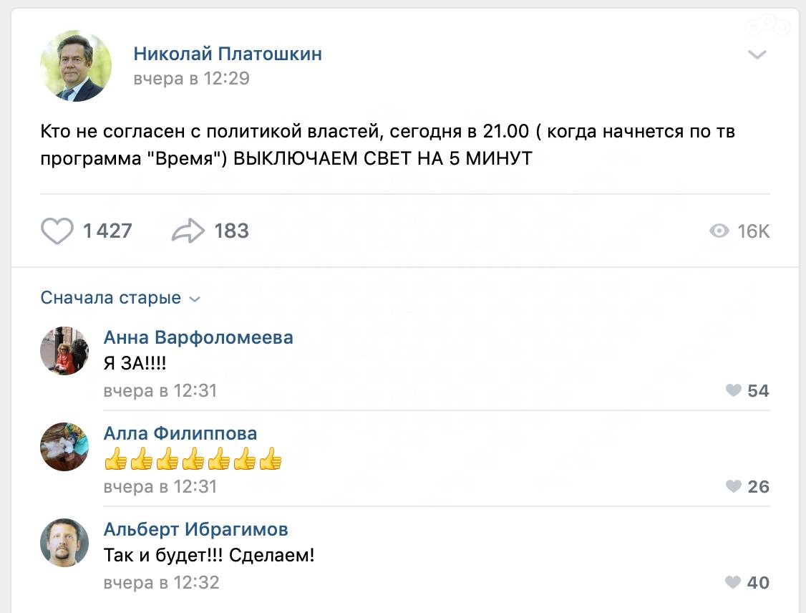This screenshot has width=806, height=613.
Task: Open Алла Филиппова's profile link
Action: 180,433
